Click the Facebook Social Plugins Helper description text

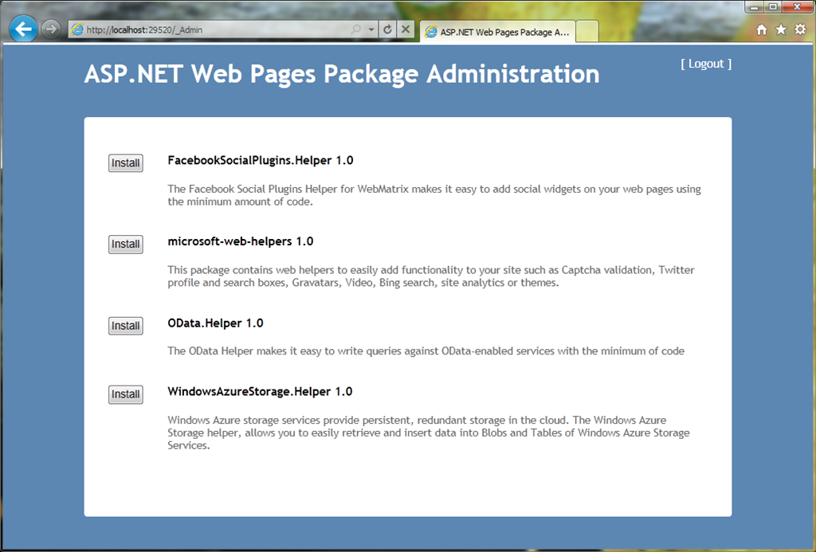[x=434, y=195]
